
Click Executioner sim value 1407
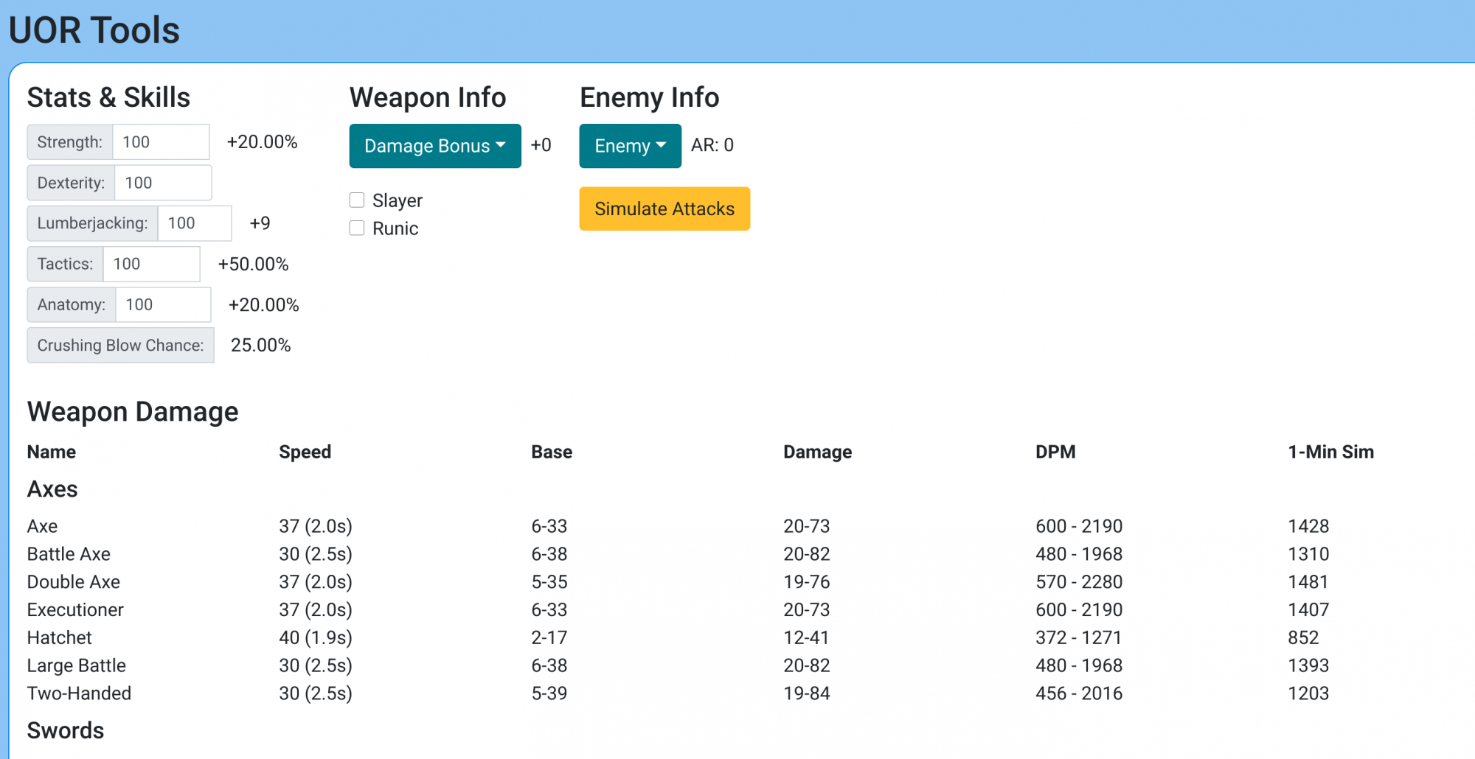pos(1308,610)
